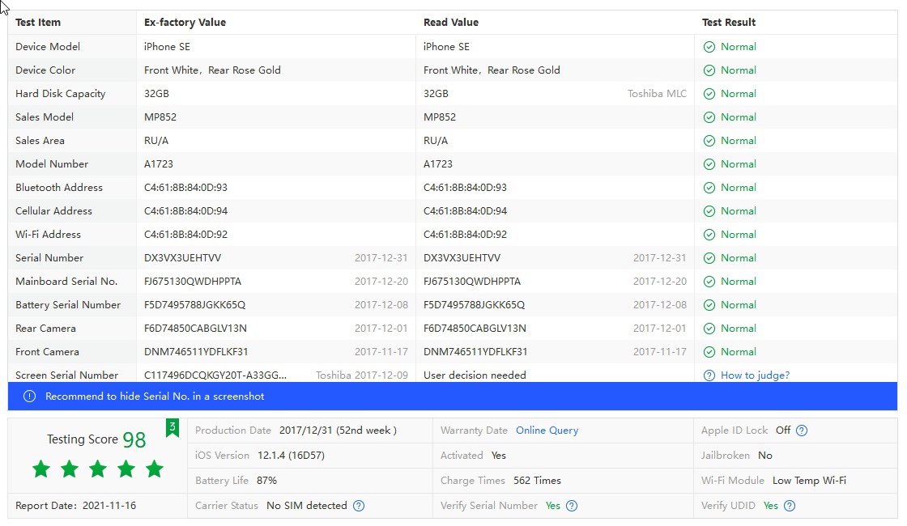Select Read Value Cellular Address C4:61:8B:84:0D:94

pos(465,211)
